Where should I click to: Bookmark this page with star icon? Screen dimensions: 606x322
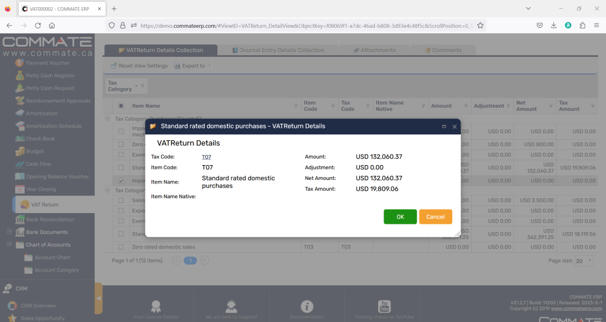[481, 25]
